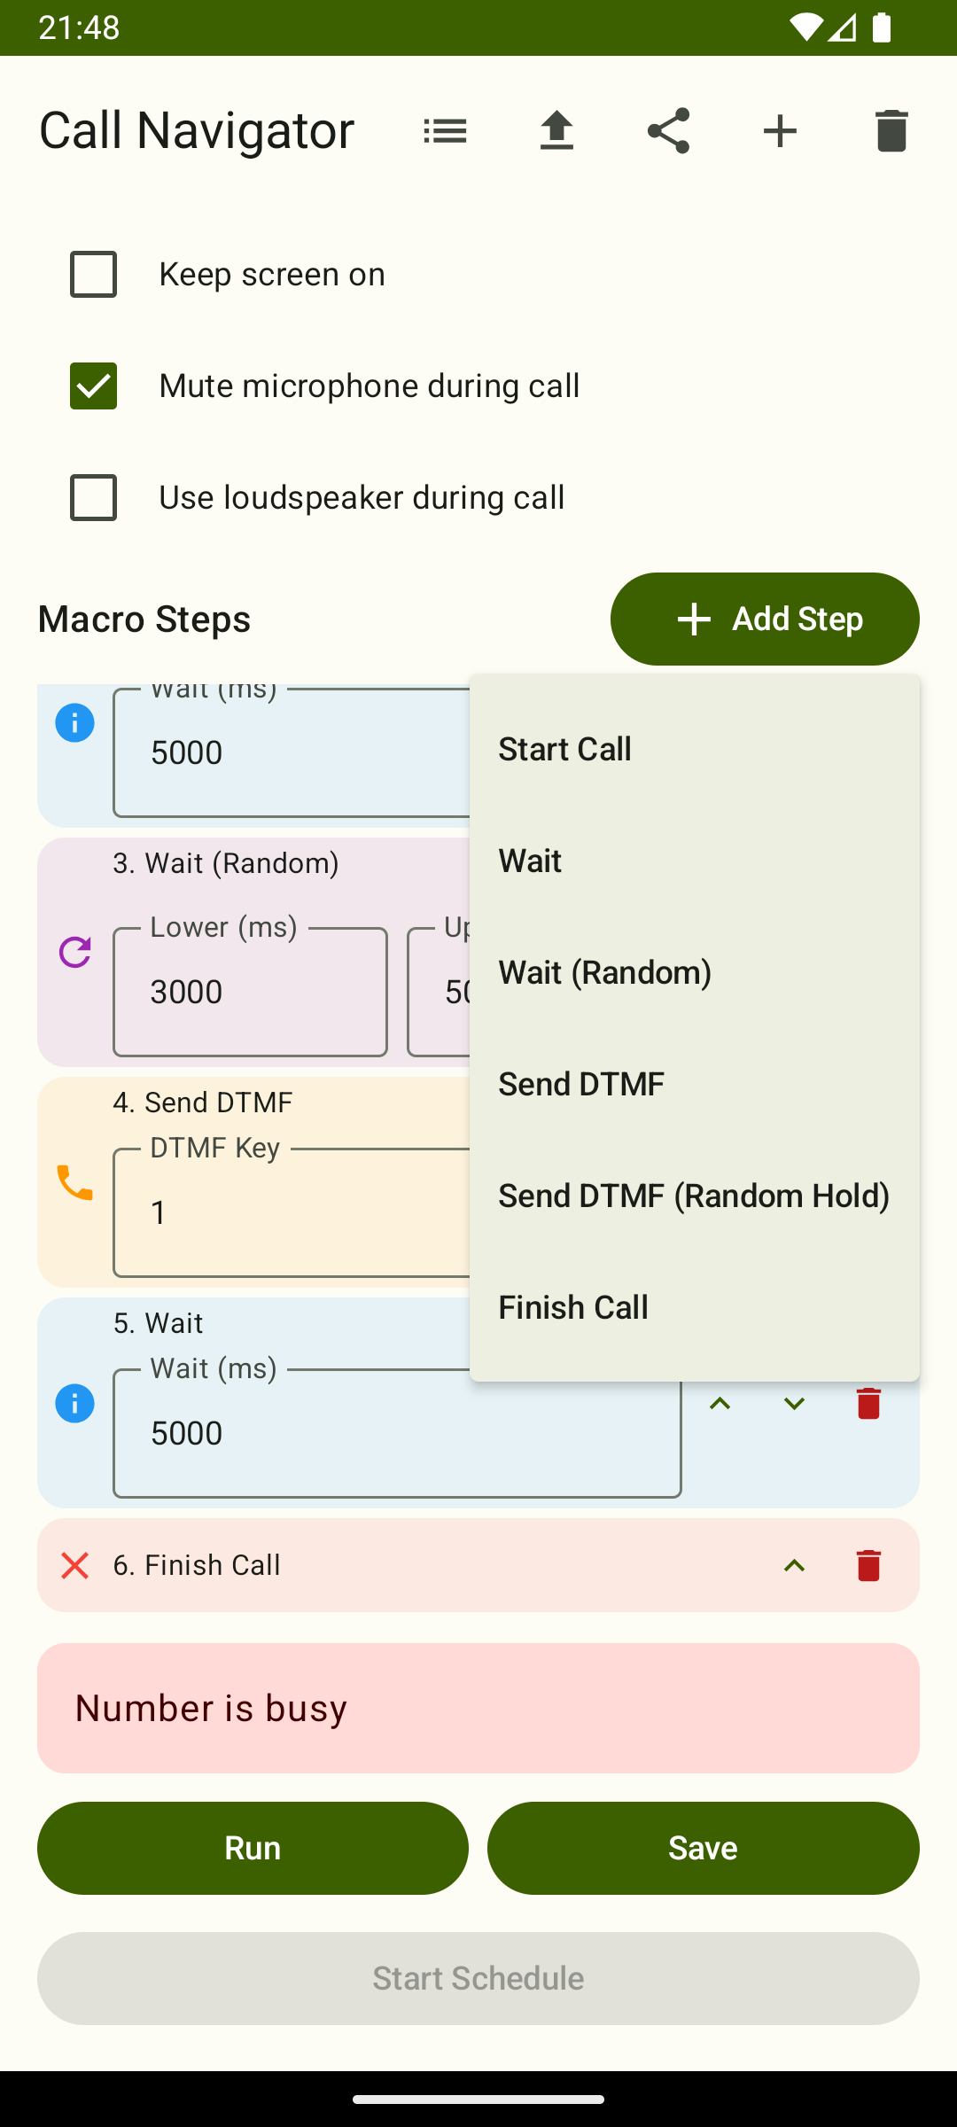This screenshot has width=957, height=2127.
Task: Click the up chevron on Finish Call step
Action: pos(794,1564)
